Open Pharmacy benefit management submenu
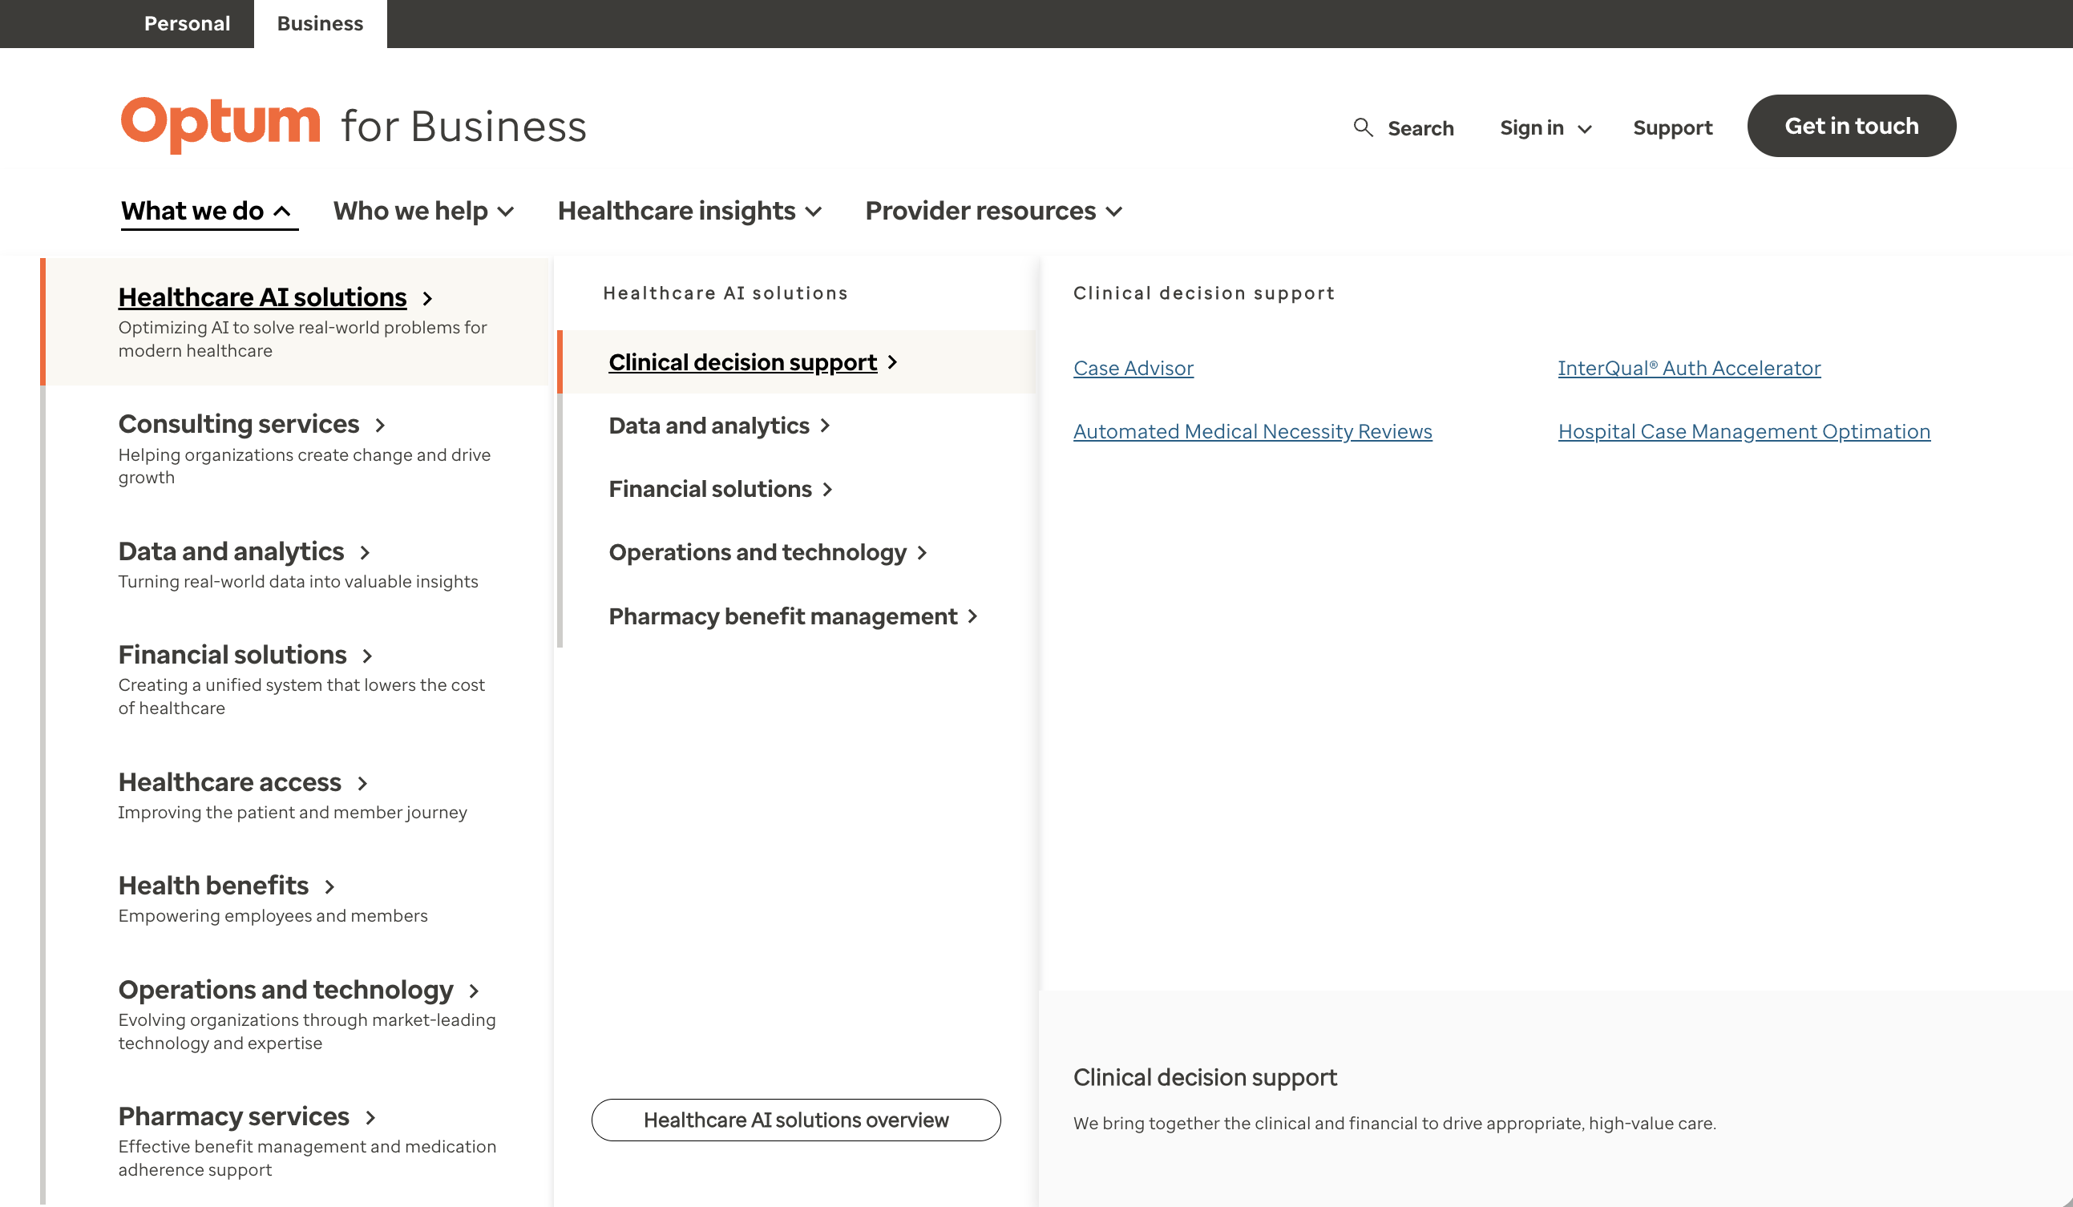The height and width of the screenshot is (1207, 2073). click(783, 616)
